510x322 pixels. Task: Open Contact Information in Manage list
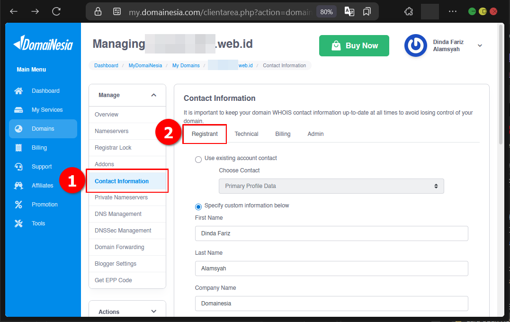[127, 181]
